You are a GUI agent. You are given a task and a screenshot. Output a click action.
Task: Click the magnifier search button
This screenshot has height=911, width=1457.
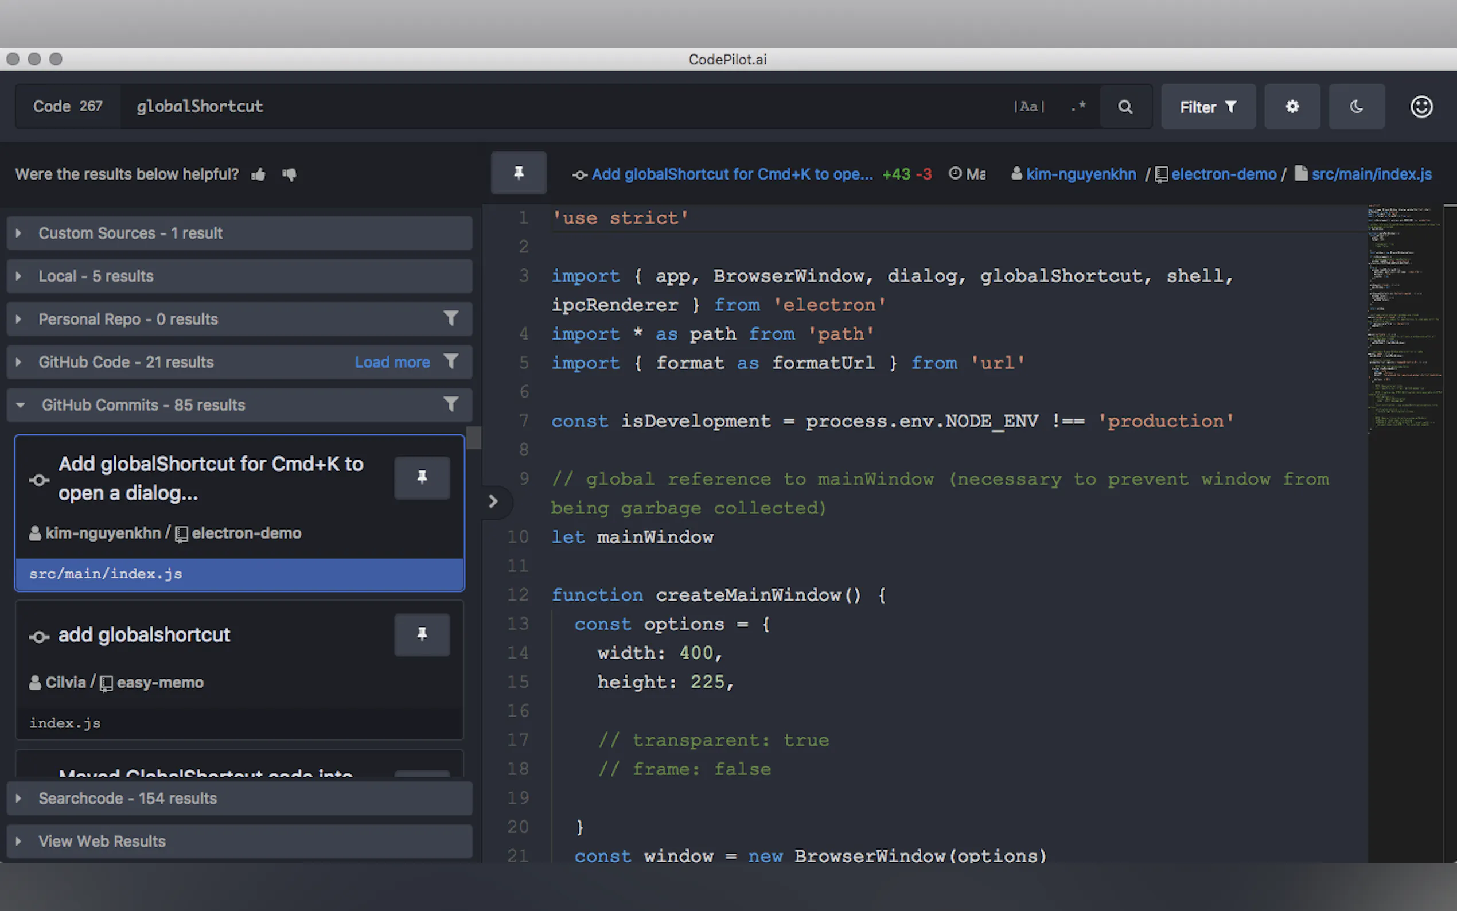click(x=1125, y=107)
